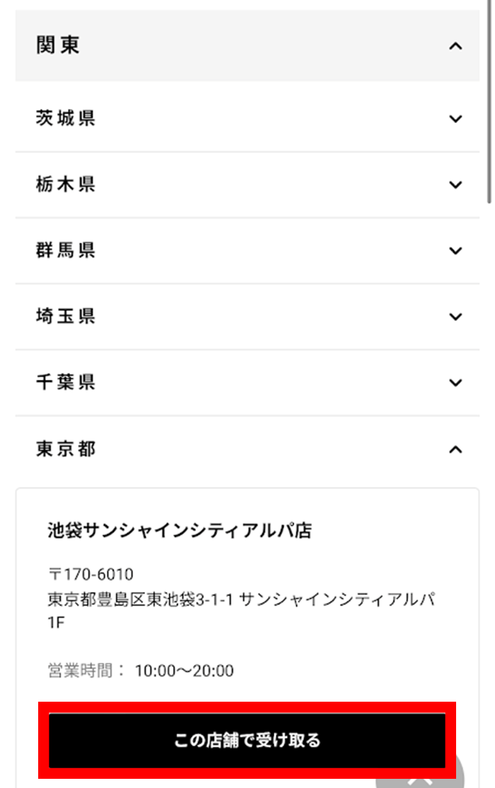Select the 関東 region header label

pos(57,45)
